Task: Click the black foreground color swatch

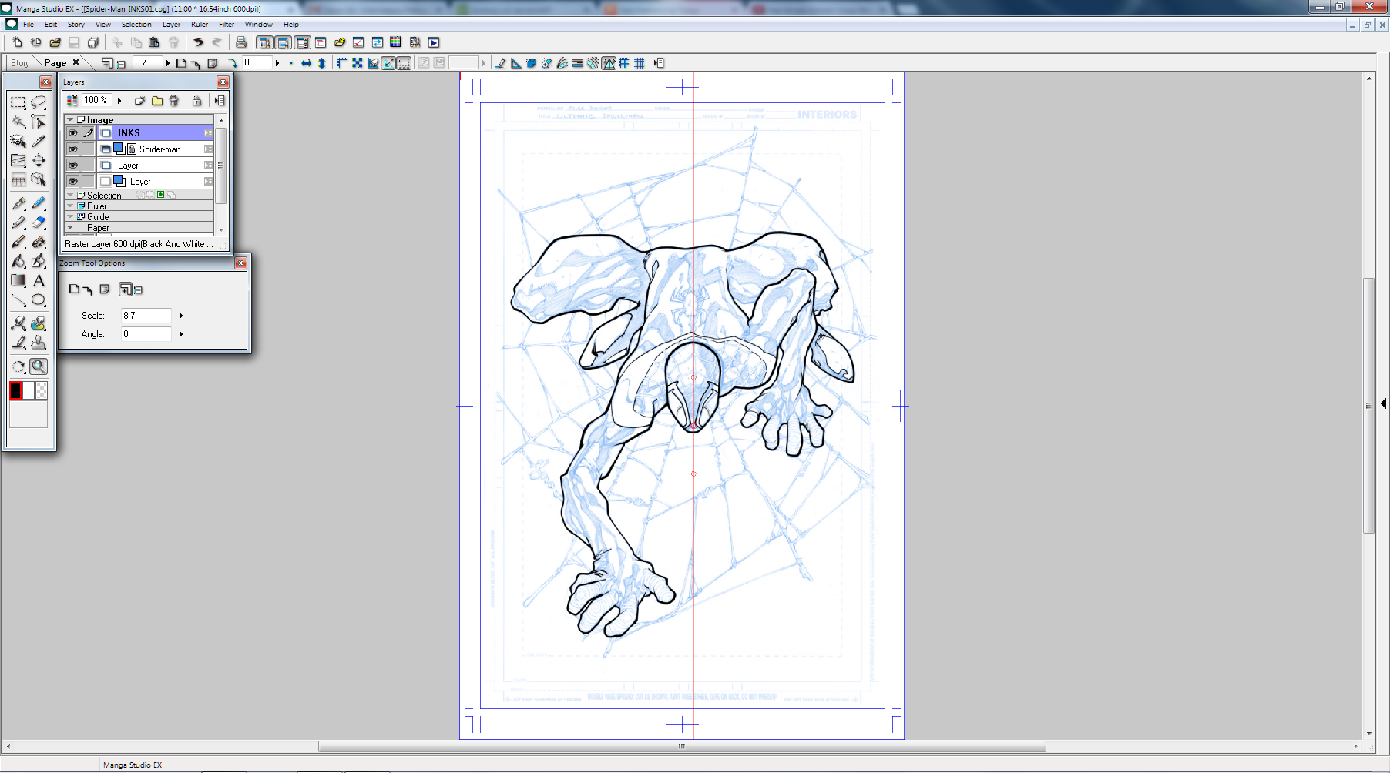Action: (15, 391)
